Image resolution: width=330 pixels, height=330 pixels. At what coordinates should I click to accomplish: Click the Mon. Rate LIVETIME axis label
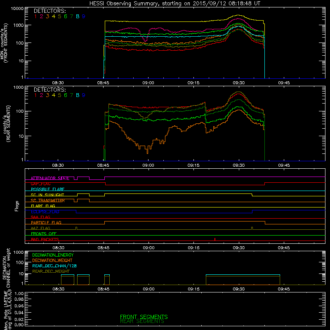tap(8, 309)
